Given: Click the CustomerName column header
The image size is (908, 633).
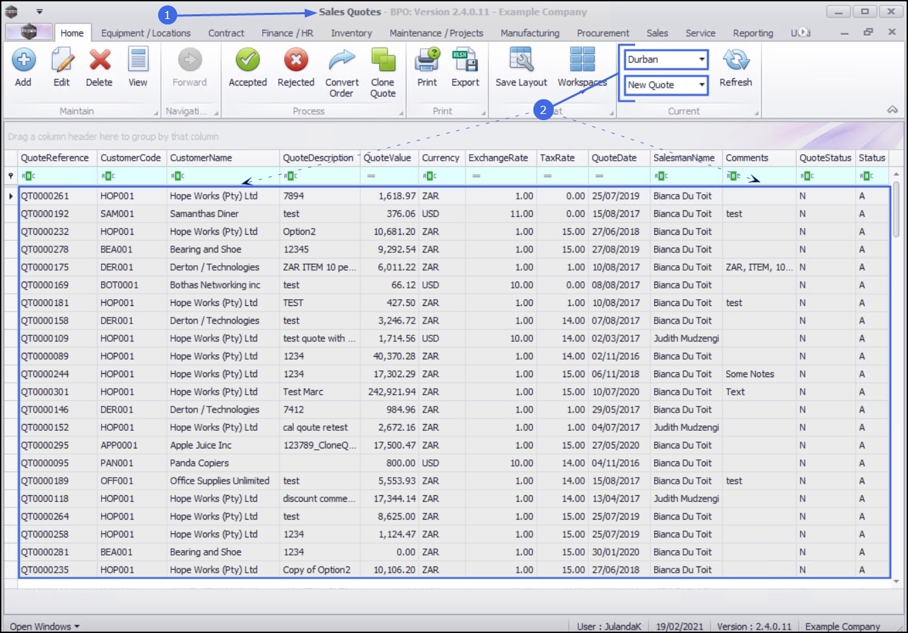Looking at the screenshot, I should 201,158.
